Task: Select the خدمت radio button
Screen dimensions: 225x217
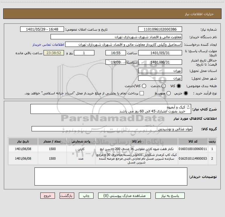Action: (x=164, y=86)
